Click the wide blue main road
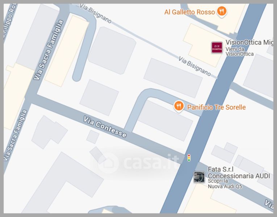This screenshot has height=217, width=277. point(215,108)
